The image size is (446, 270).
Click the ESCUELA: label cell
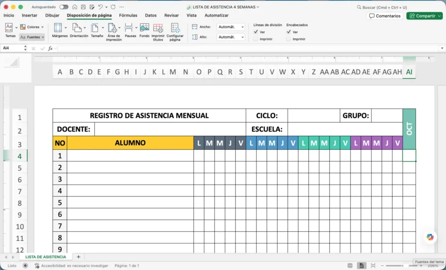(x=267, y=129)
